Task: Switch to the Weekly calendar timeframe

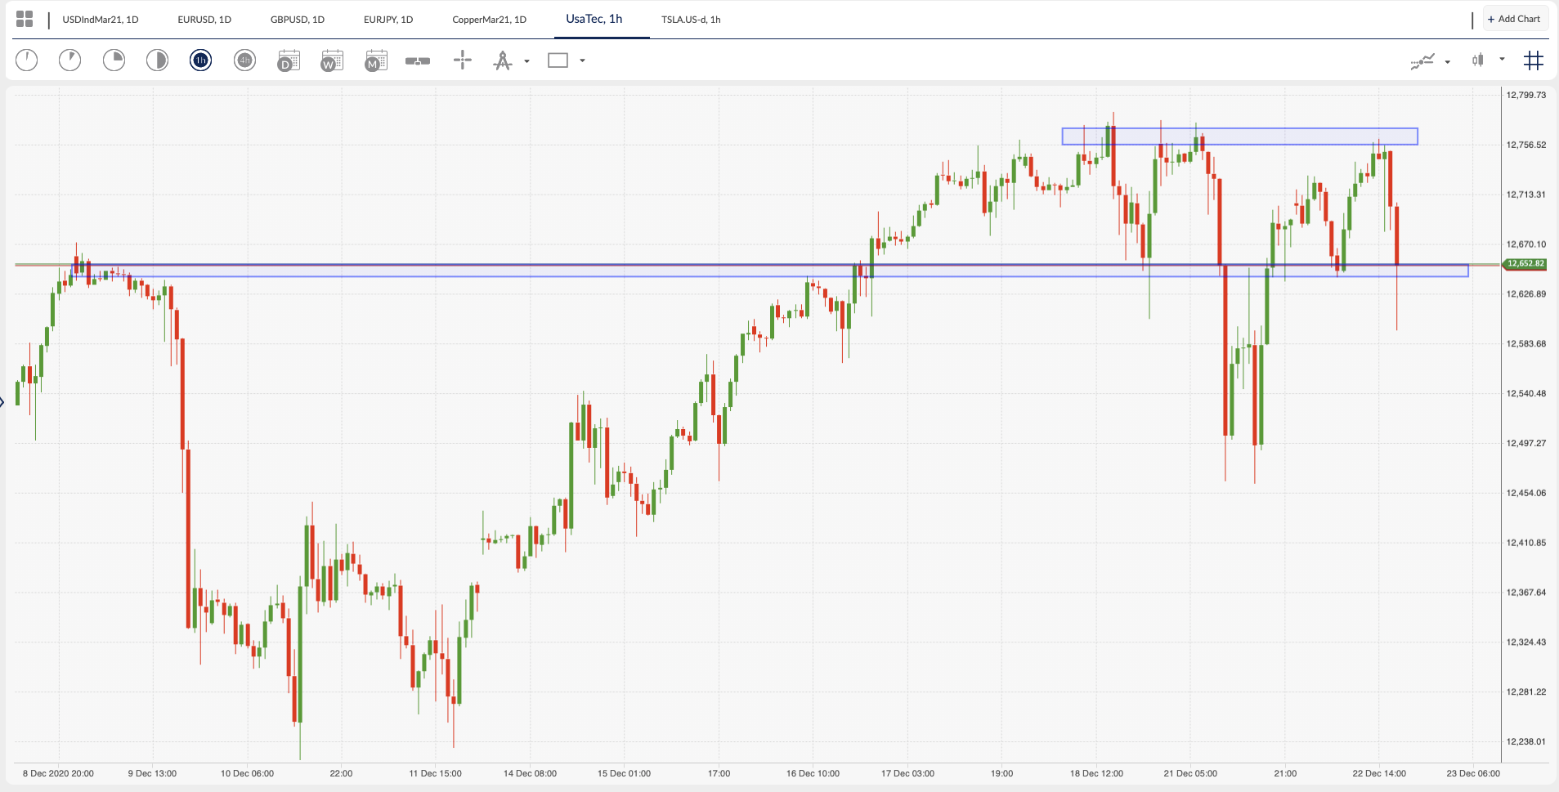Action: point(332,60)
